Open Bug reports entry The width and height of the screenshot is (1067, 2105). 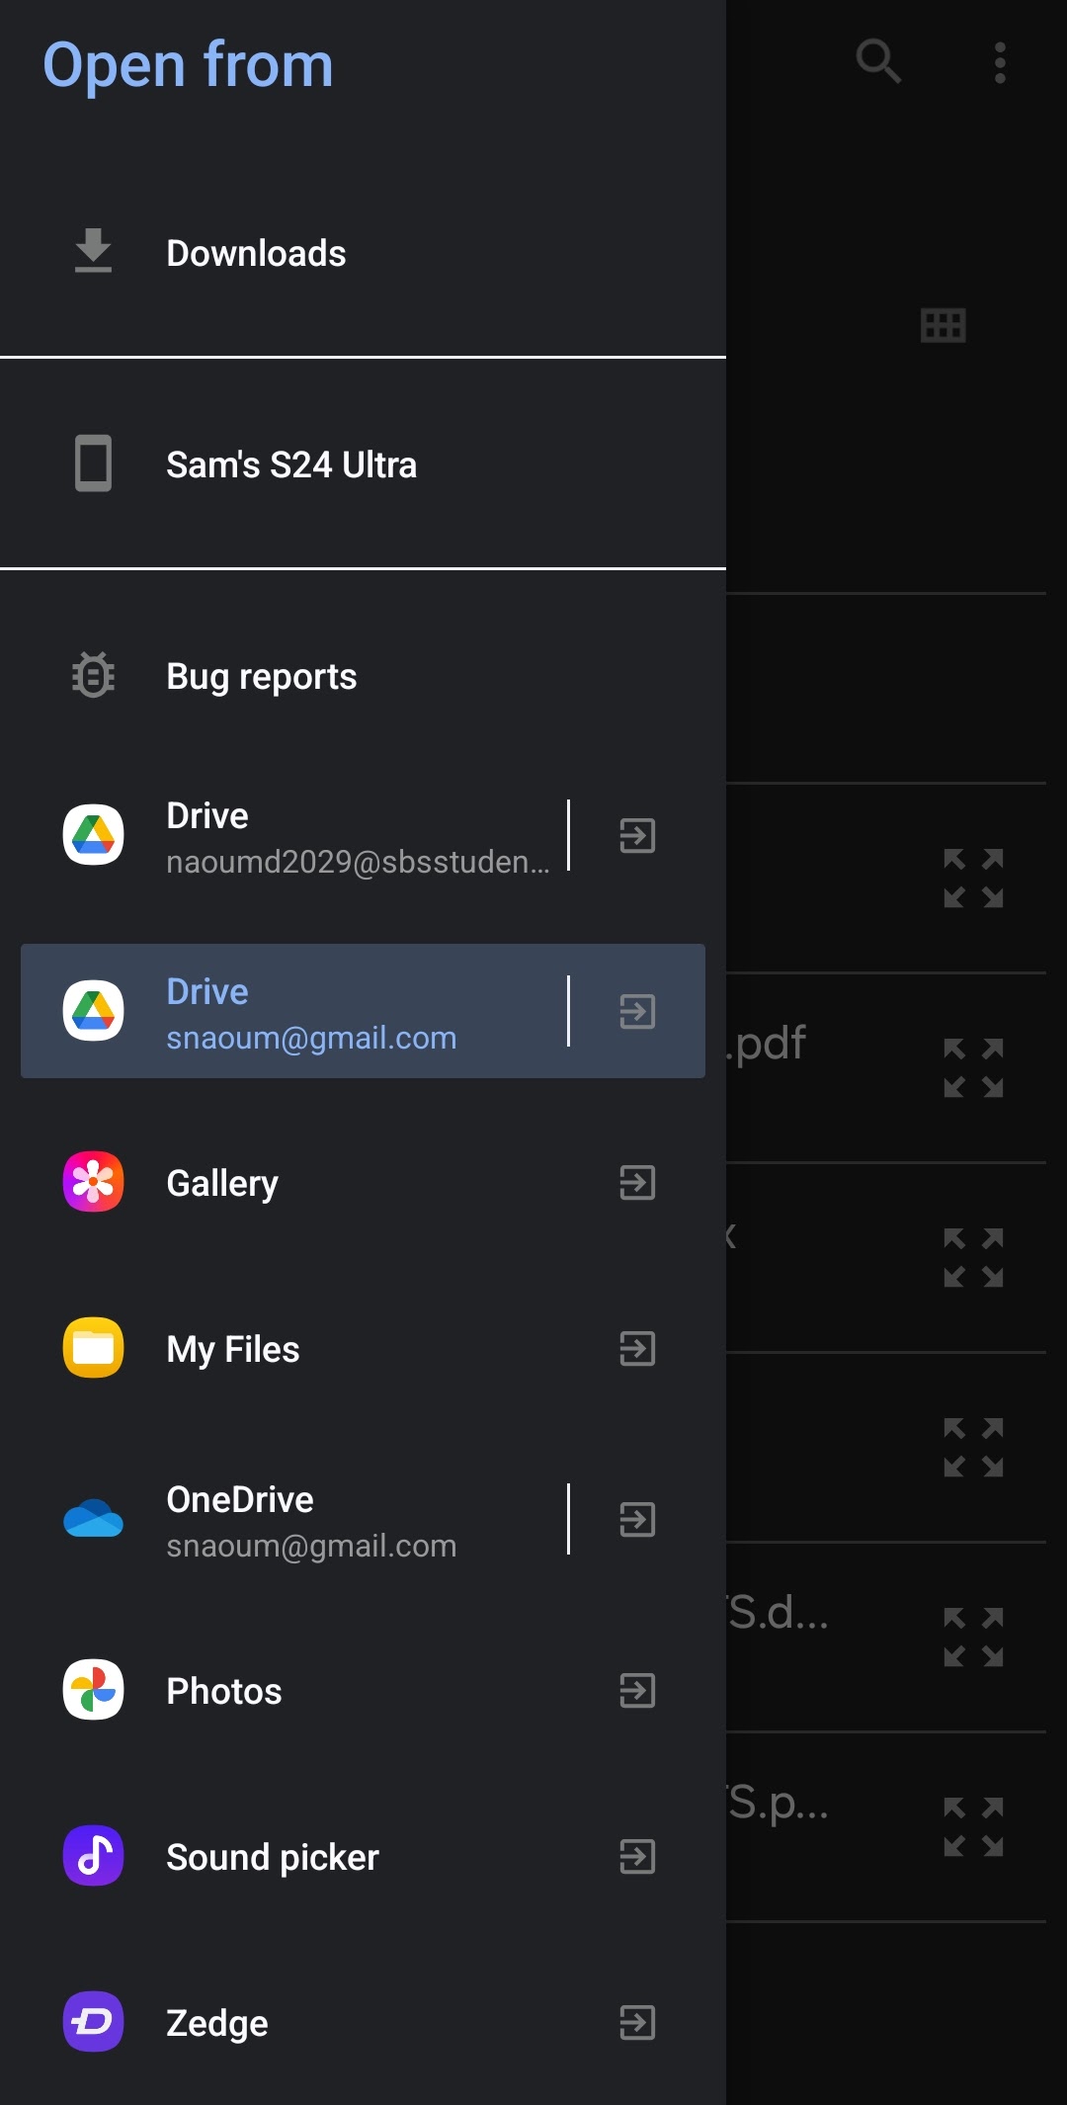pyautogui.click(x=363, y=677)
